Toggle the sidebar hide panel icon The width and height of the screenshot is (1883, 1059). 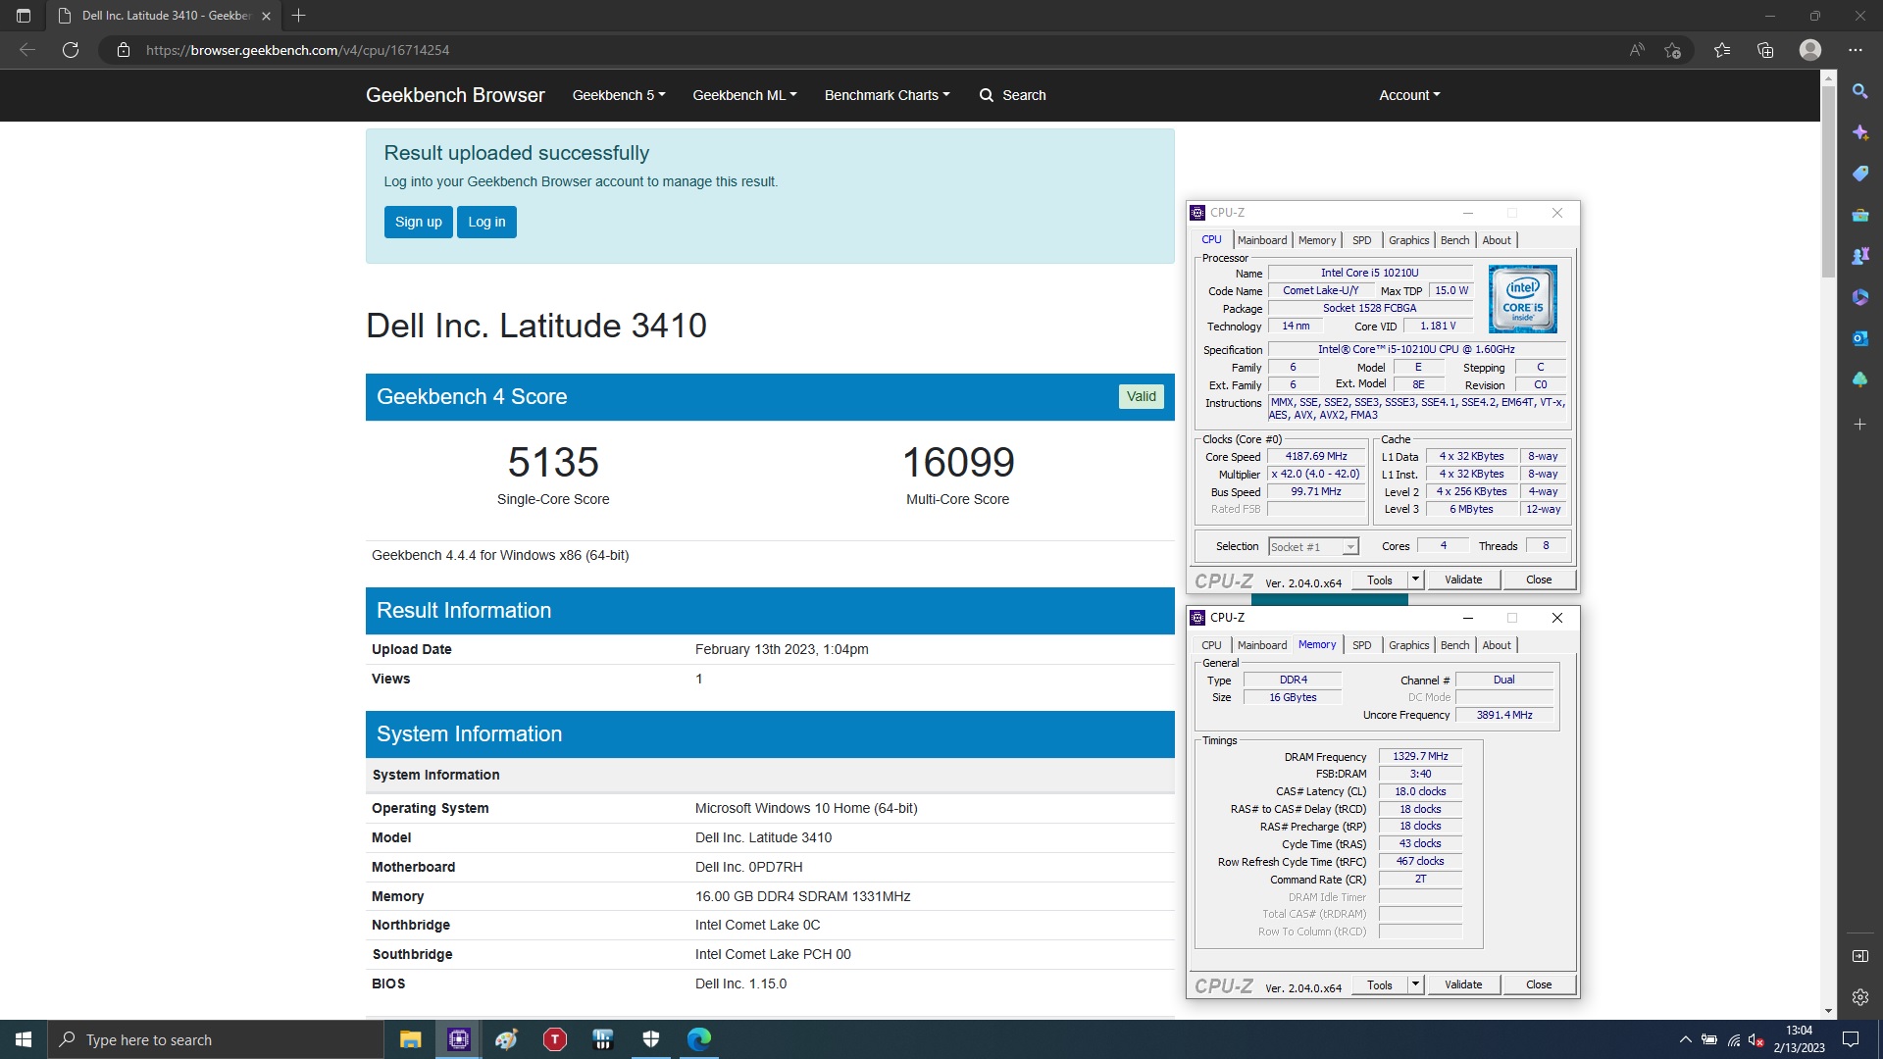[1859, 956]
